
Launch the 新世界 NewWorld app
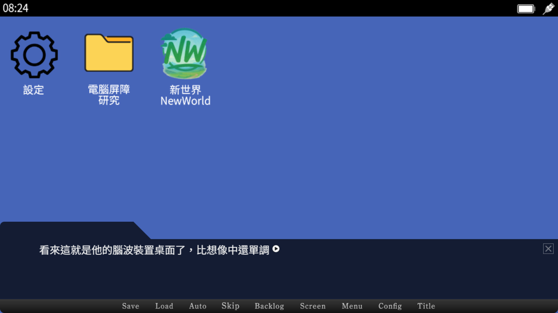coord(185,54)
